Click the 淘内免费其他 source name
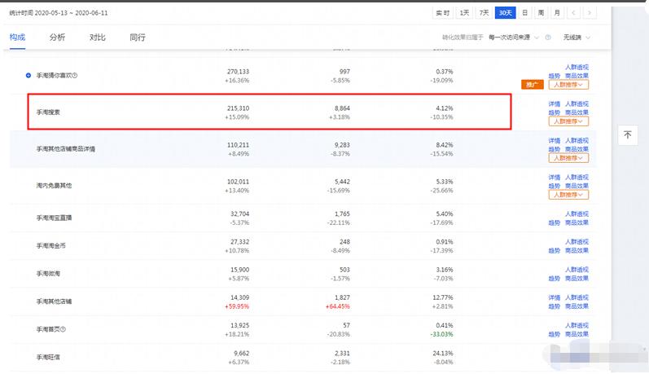Viewport: 649px width, 374px height. pos(54,186)
